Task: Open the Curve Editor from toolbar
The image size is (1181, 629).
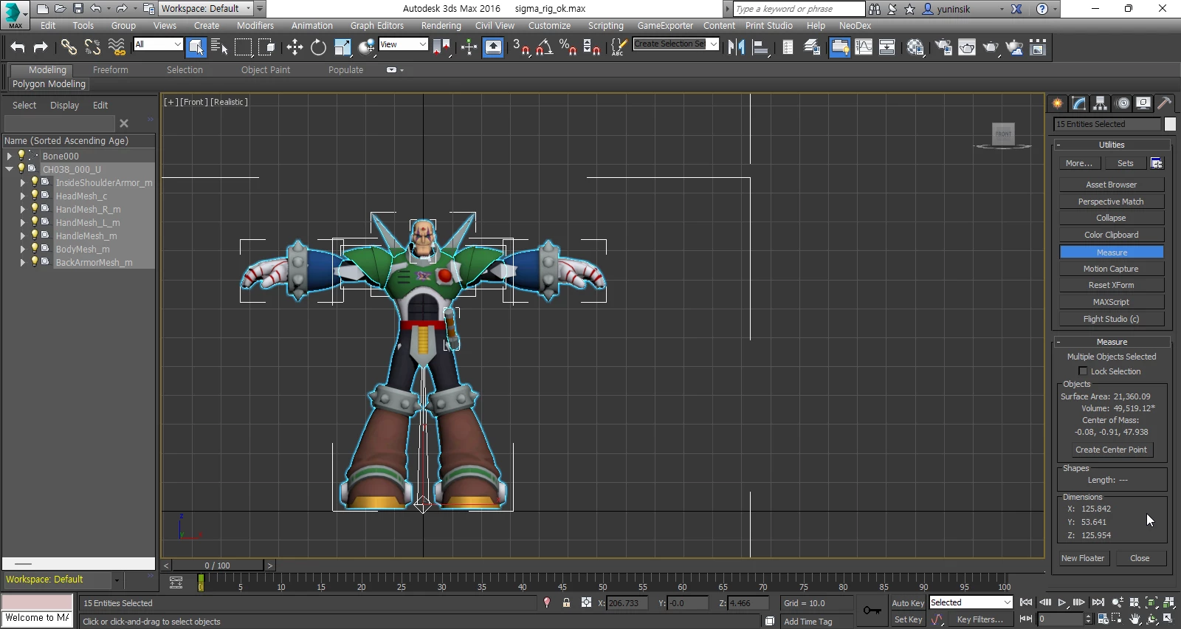Action: [864, 47]
